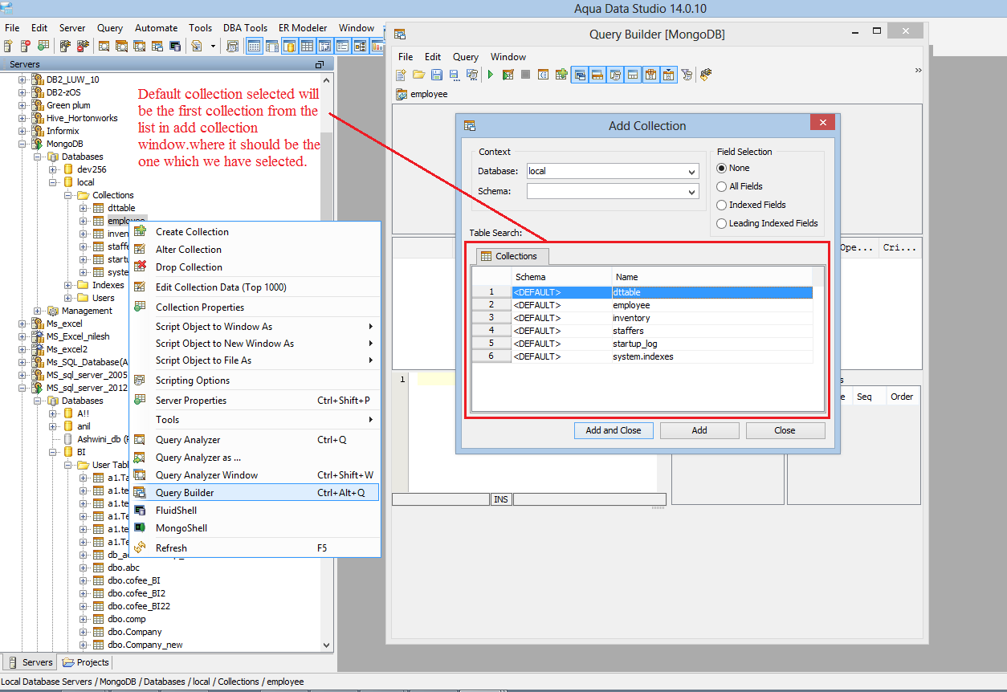Click Execute Edit icon next to green arrow
1007x692 pixels.
tap(508, 75)
